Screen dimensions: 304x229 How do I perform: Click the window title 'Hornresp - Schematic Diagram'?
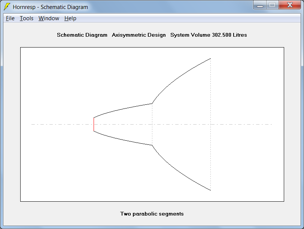50,7
